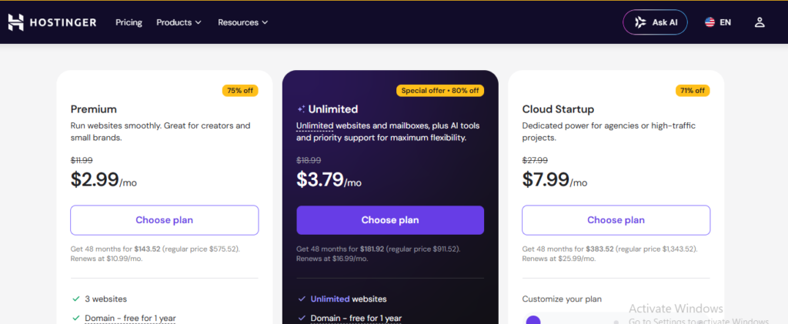Open the user account profile icon
Screen dimensions: 788x324
pos(760,22)
